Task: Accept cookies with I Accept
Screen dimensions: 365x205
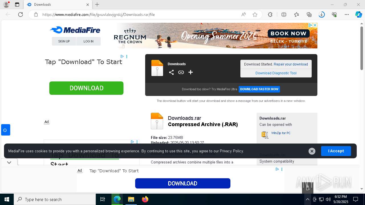Action: tap(336, 151)
